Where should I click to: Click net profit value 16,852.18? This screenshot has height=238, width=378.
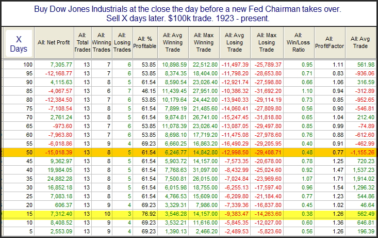click(x=60, y=187)
